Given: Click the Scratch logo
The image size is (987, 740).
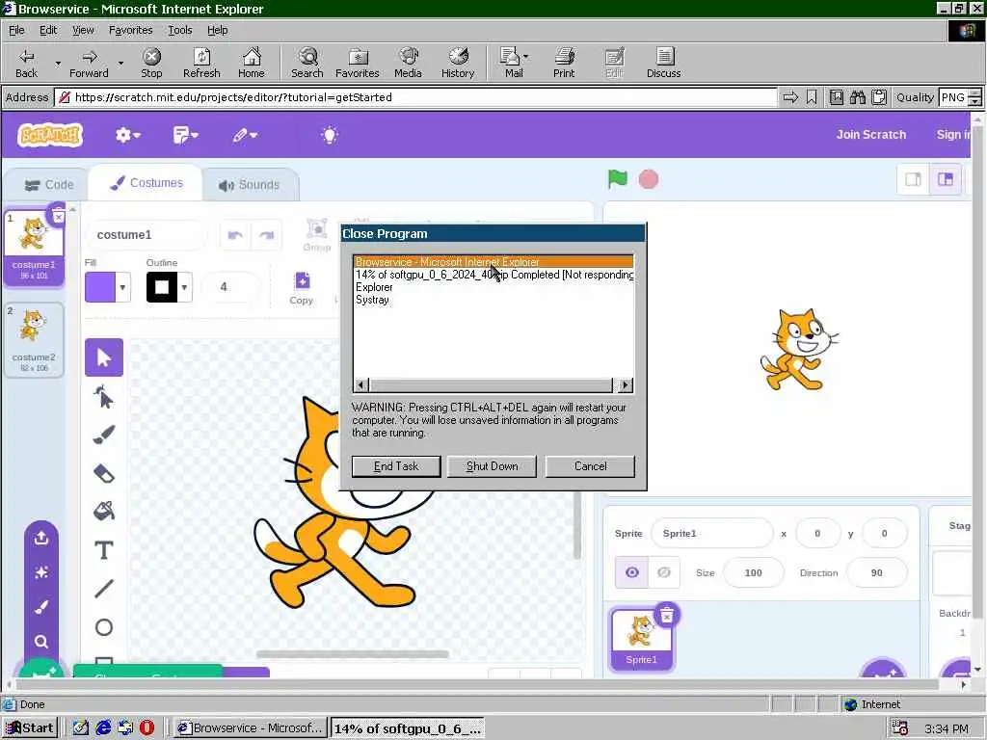Looking at the screenshot, I should (50, 135).
